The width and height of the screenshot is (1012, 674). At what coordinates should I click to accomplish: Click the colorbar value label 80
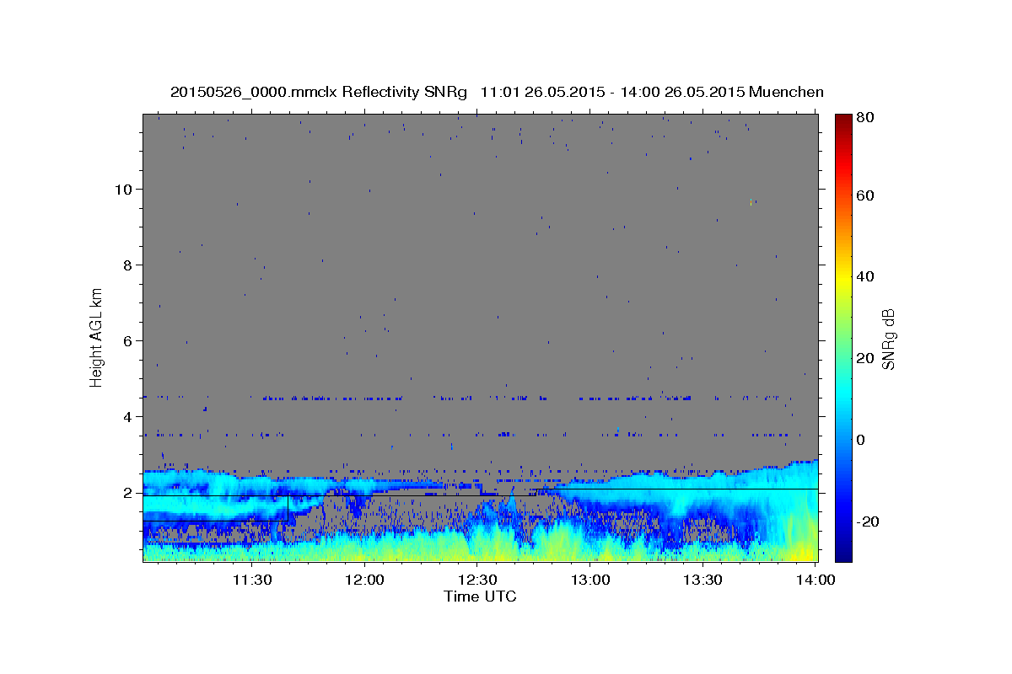coord(865,118)
